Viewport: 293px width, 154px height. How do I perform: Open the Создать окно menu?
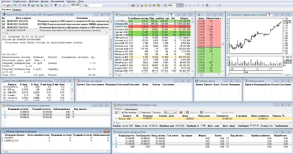pos(20,1)
